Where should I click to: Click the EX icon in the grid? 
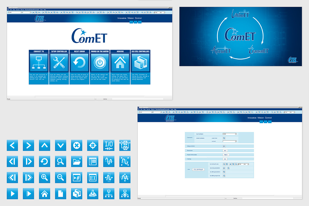point(93,178)
